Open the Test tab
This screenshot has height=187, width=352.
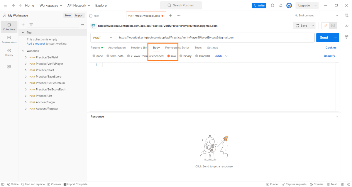[107, 16]
